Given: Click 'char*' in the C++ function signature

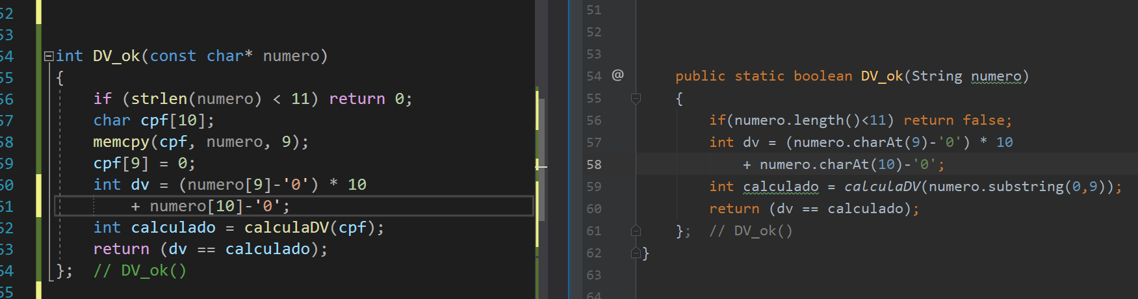Looking at the screenshot, I should tap(229, 56).
